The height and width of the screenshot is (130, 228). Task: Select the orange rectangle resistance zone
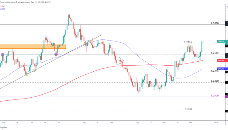(x=33, y=46)
